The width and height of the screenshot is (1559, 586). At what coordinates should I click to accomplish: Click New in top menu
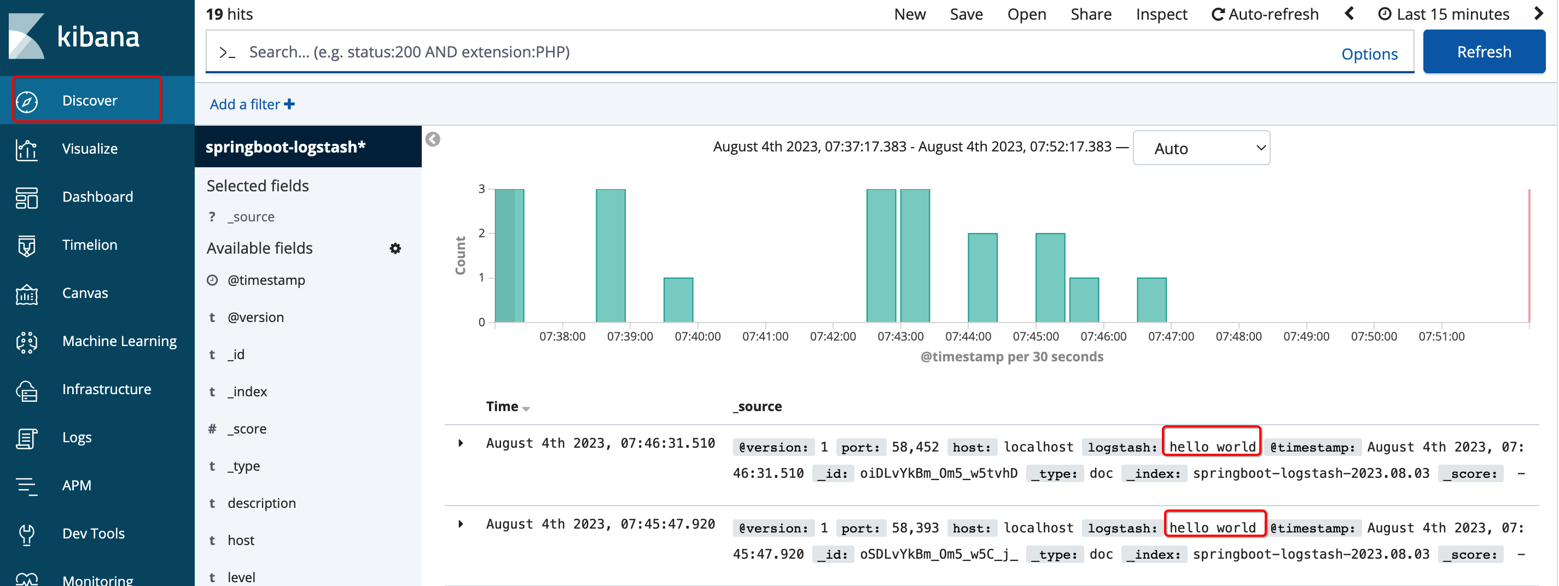910,14
